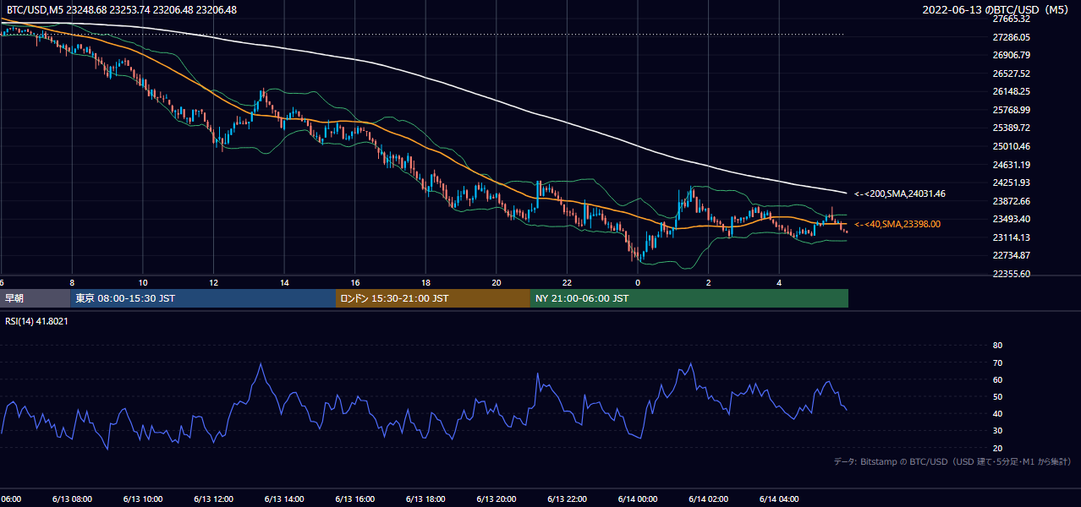Viewport: 1081px width, 507px height.
Task: Click the NY 21:00-06:00 JST session bar
Action: pyautogui.click(x=689, y=298)
